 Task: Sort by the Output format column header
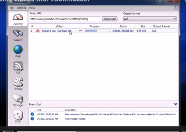point(162,26)
